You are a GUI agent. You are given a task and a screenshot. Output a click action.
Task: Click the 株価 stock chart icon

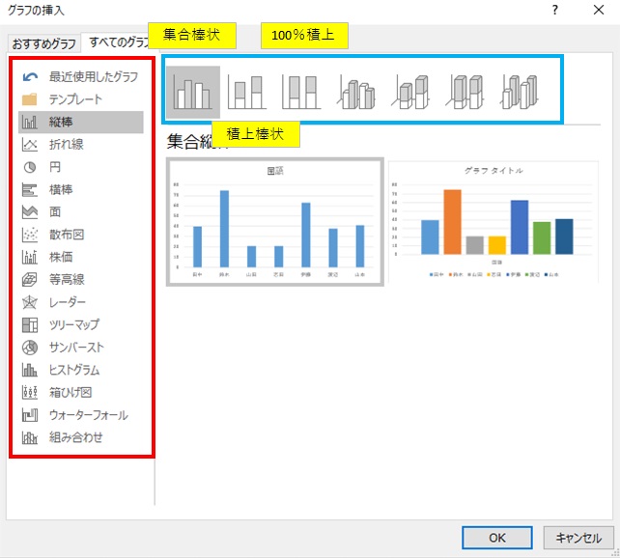30,257
